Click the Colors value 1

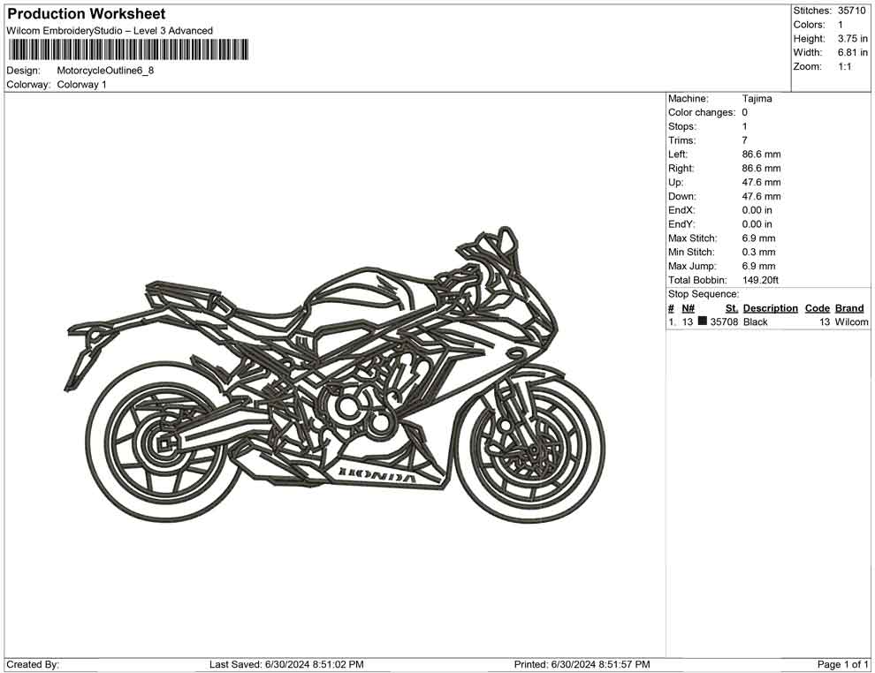click(841, 25)
